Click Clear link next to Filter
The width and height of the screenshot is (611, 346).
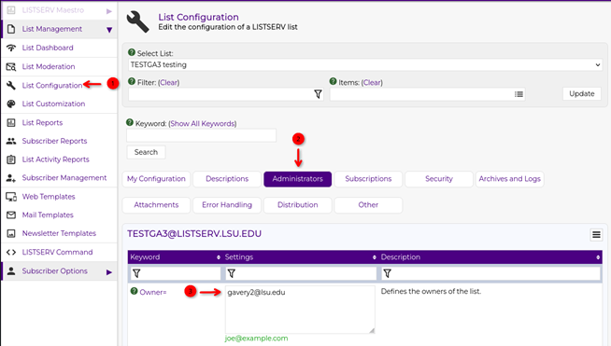click(169, 82)
